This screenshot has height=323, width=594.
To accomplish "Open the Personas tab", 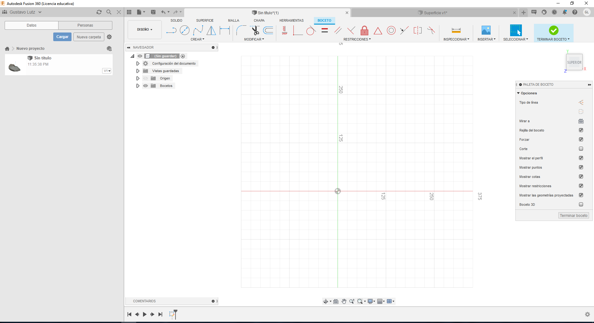I will click(x=85, y=25).
